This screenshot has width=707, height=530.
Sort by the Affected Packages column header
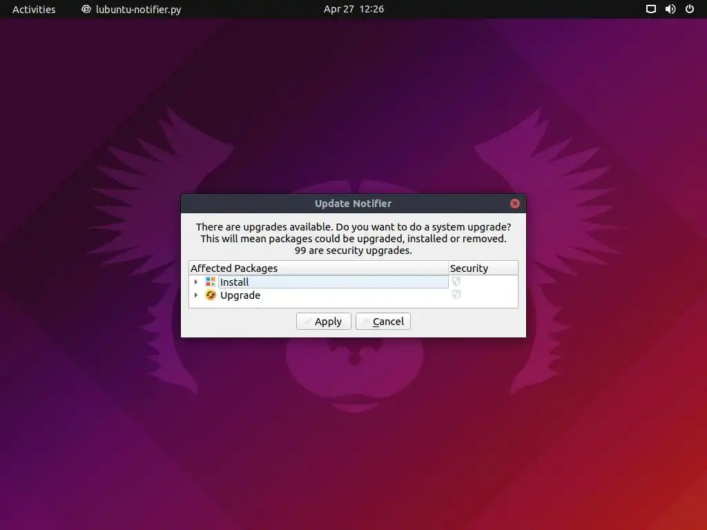tap(319, 268)
